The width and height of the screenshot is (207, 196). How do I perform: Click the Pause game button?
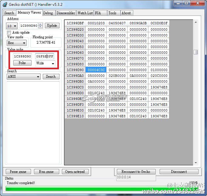18,172
